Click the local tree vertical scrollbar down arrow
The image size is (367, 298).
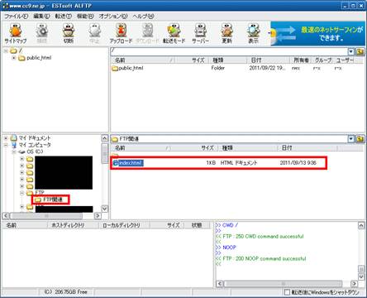click(x=105, y=209)
